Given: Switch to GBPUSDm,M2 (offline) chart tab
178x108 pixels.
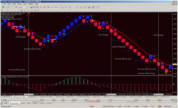Looking at the screenshot, I should 151,97.
